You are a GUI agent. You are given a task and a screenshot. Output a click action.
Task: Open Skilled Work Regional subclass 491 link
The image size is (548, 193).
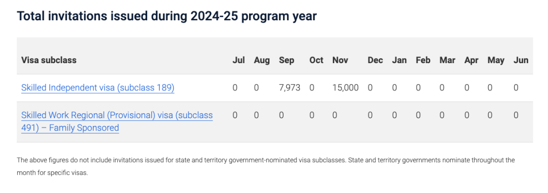tap(117, 121)
